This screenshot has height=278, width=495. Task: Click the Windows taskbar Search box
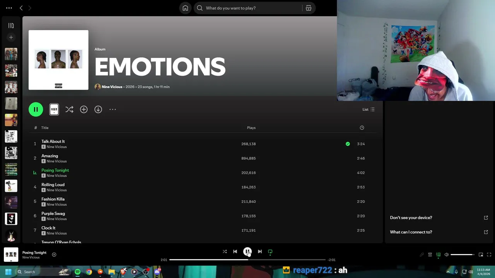[43, 272]
